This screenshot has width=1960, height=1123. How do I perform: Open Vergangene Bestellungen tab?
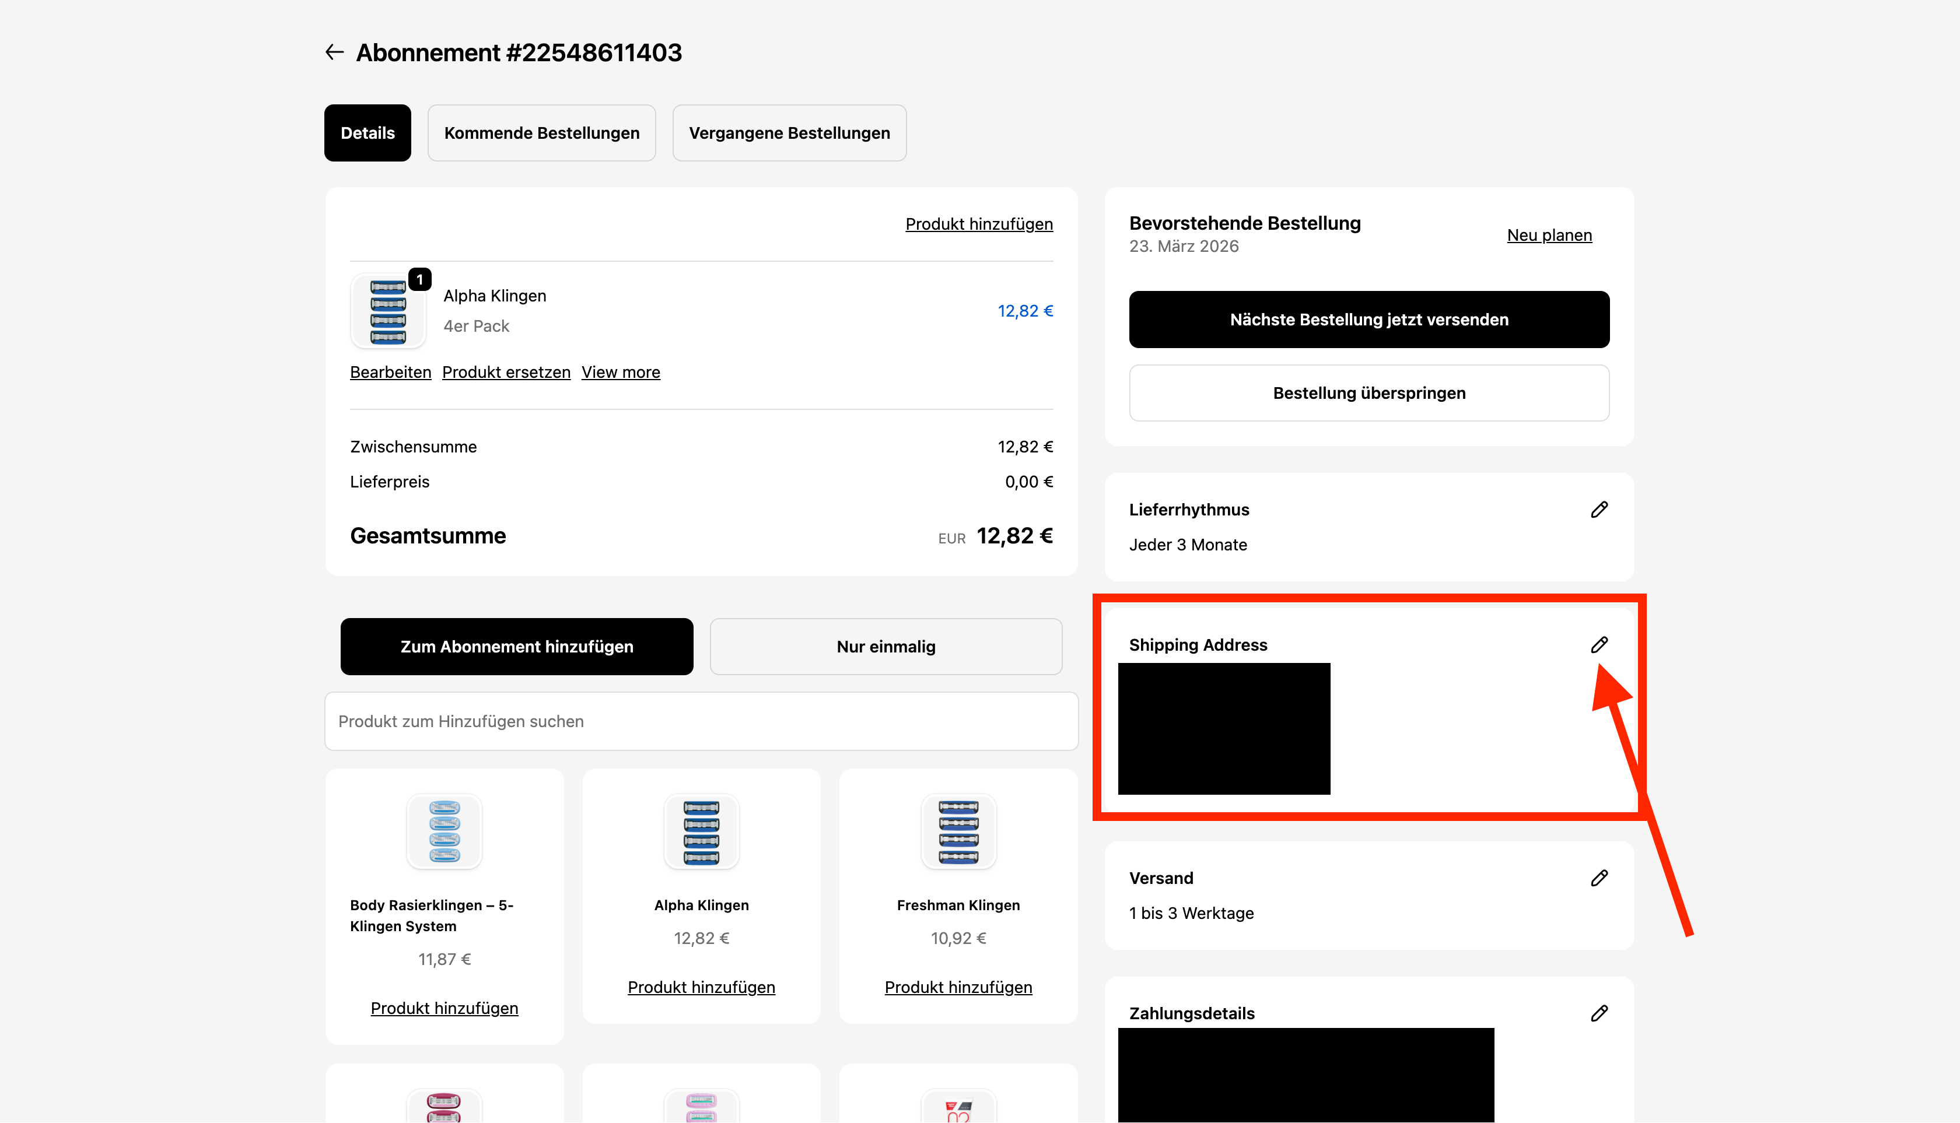coord(789,133)
